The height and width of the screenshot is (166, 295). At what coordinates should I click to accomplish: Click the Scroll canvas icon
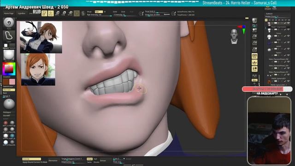click(x=254, y=30)
